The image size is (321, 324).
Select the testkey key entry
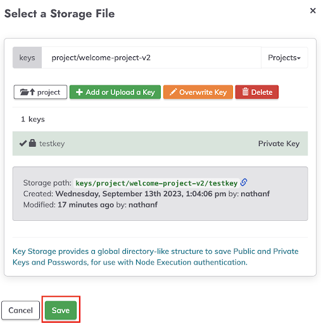point(160,144)
